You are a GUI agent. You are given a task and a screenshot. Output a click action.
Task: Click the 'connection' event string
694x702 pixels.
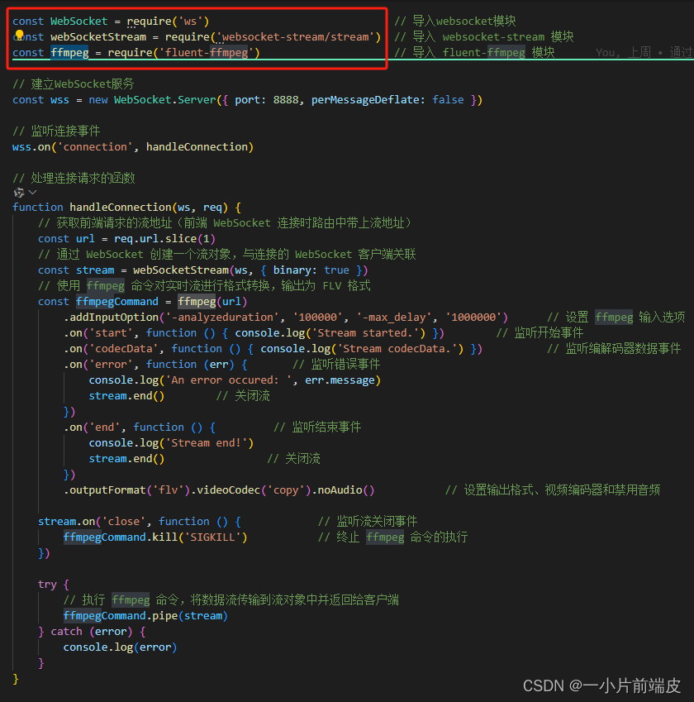click(95, 146)
